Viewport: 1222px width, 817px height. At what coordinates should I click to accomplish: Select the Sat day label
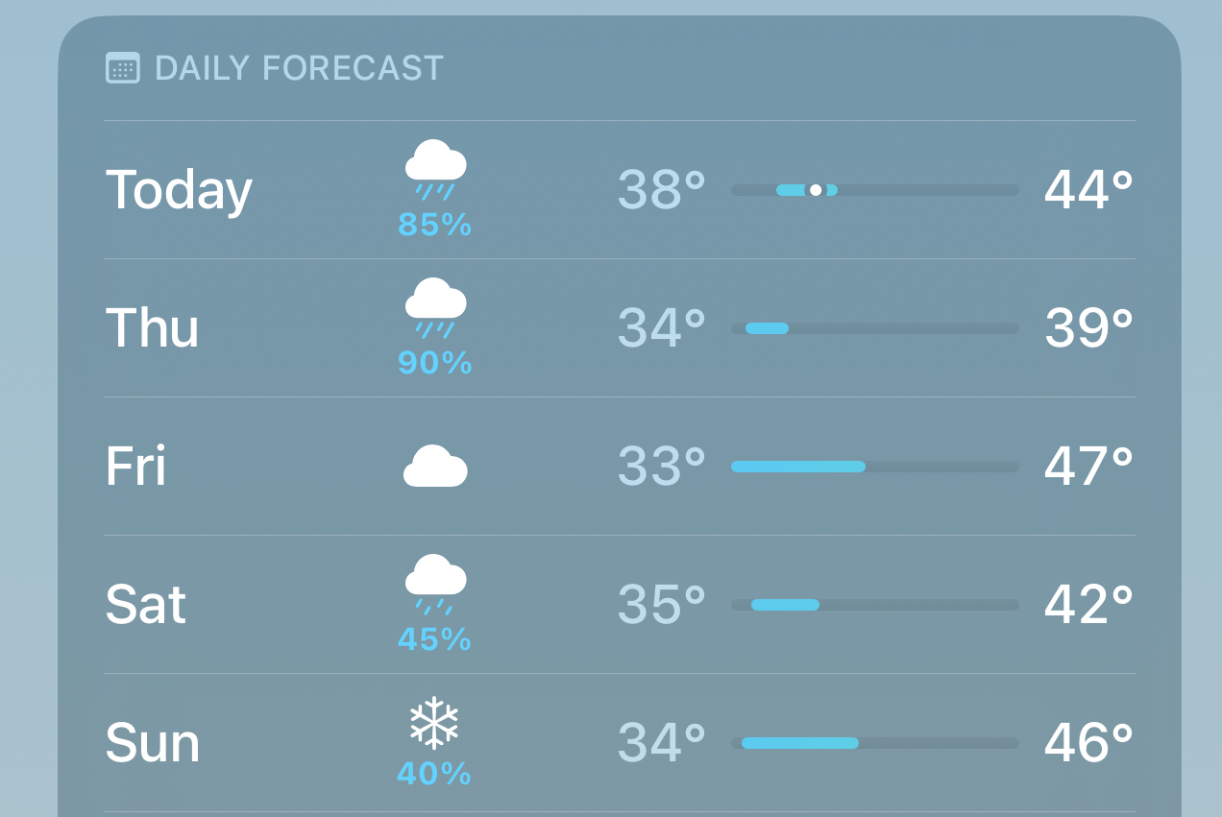(145, 605)
